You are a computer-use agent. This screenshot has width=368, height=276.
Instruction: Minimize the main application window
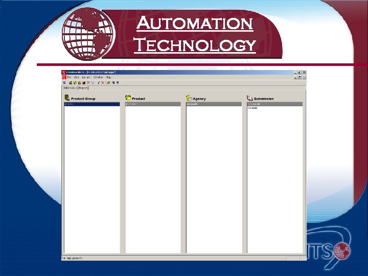pyautogui.click(x=296, y=72)
